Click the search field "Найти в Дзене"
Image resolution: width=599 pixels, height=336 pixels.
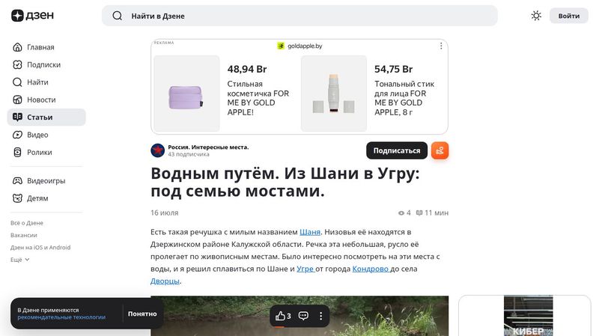point(299,16)
